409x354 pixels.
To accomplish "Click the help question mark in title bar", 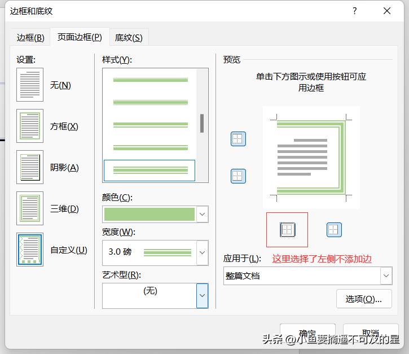I will (354, 11).
